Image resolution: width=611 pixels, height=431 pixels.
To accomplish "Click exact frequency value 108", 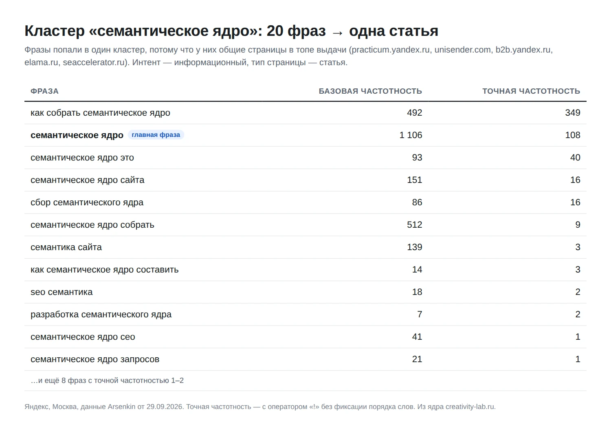I will click(x=573, y=135).
